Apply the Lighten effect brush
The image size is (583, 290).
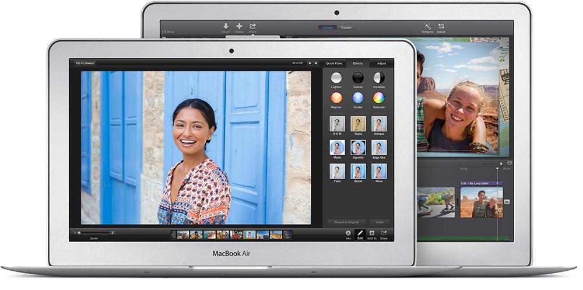[x=336, y=78]
